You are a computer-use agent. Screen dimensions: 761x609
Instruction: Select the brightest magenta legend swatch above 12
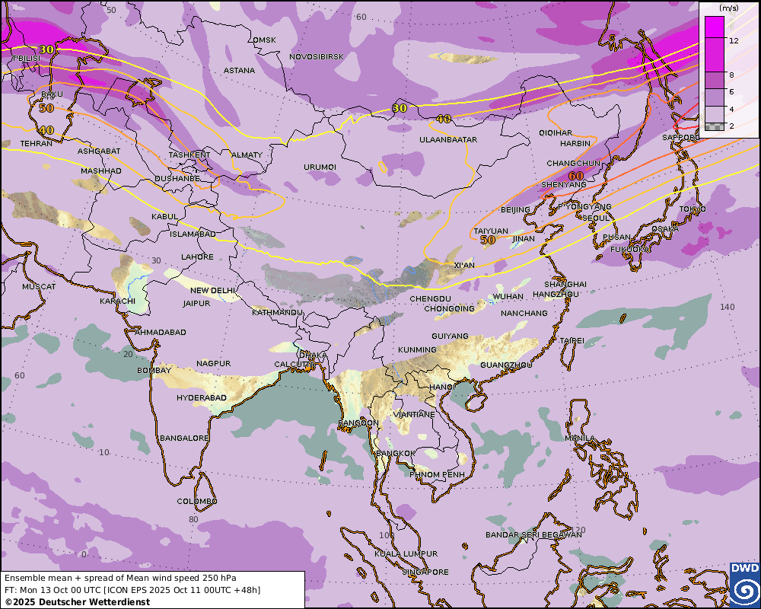[715, 27]
